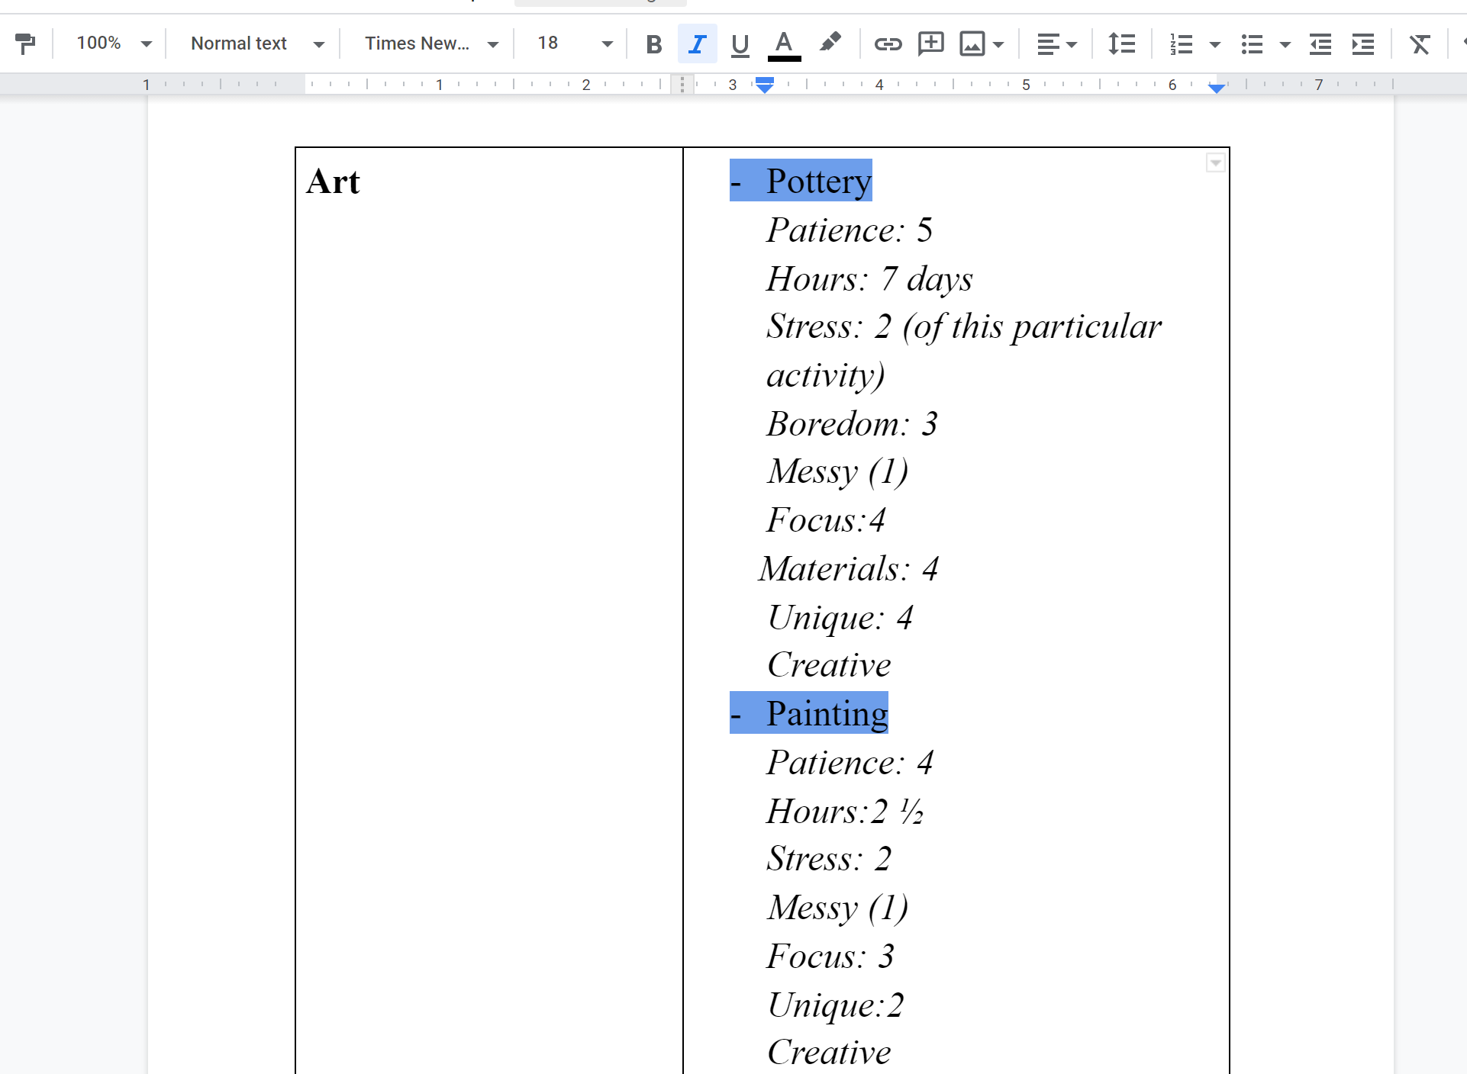Image resolution: width=1467 pixels, height=1074 pixels.
Task: Click the insert image icon
Action: 972,43
